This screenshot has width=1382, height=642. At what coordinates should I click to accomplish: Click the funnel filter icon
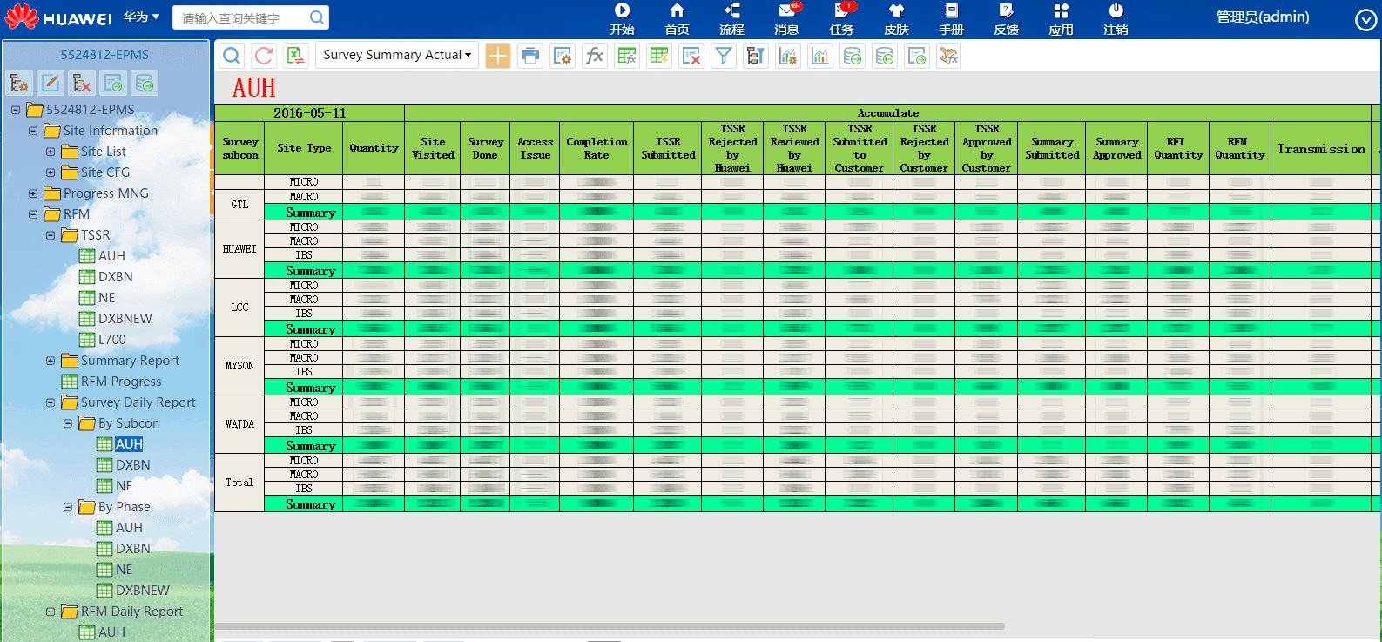(723, 56)
